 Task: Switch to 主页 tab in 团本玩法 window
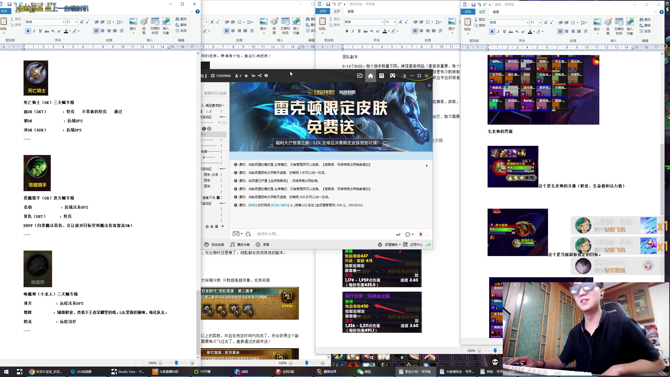[337, 11]
